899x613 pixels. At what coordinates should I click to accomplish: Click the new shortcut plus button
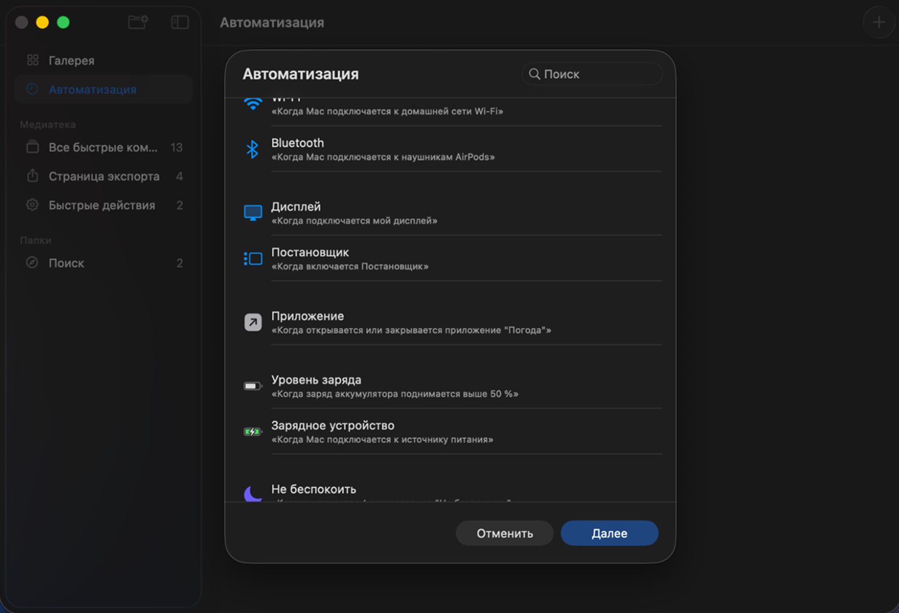pos(879,22)
